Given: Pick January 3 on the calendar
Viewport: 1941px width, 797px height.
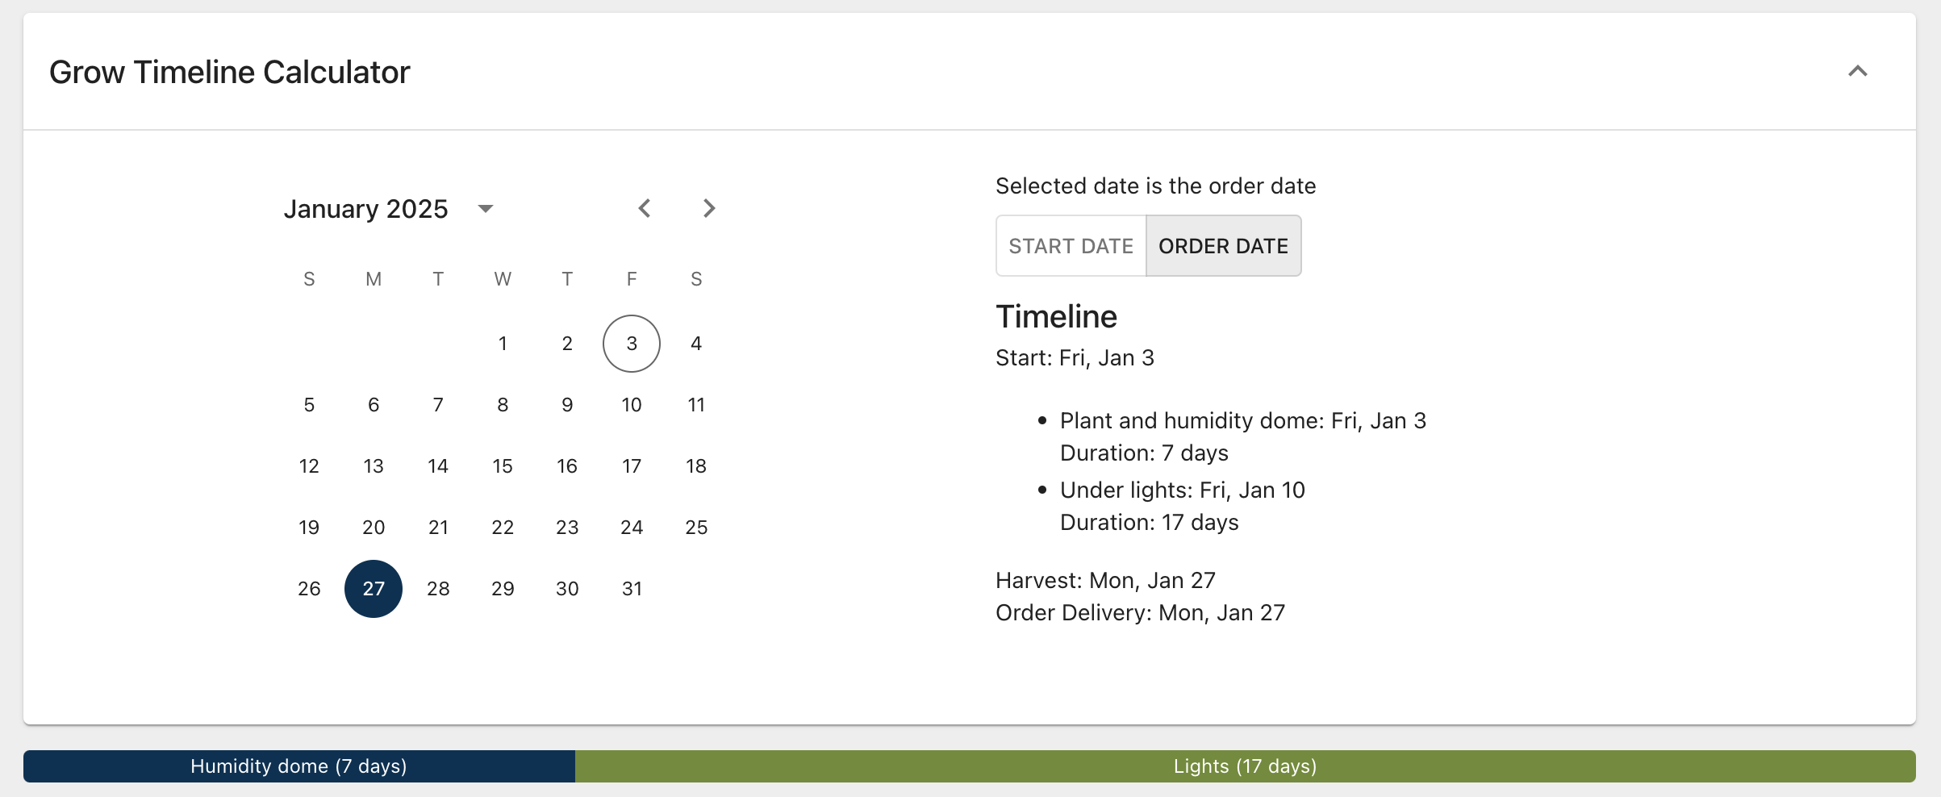Looking at the screenshot, I should [x=632, y=344].
